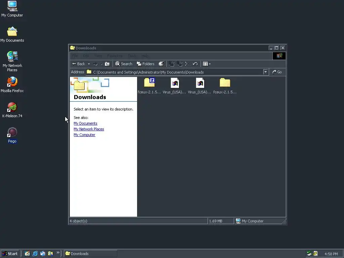The width and height of the screenshot is (344, 258).
Task: Click the Forward arrow toolbar button
Action: 95,64
